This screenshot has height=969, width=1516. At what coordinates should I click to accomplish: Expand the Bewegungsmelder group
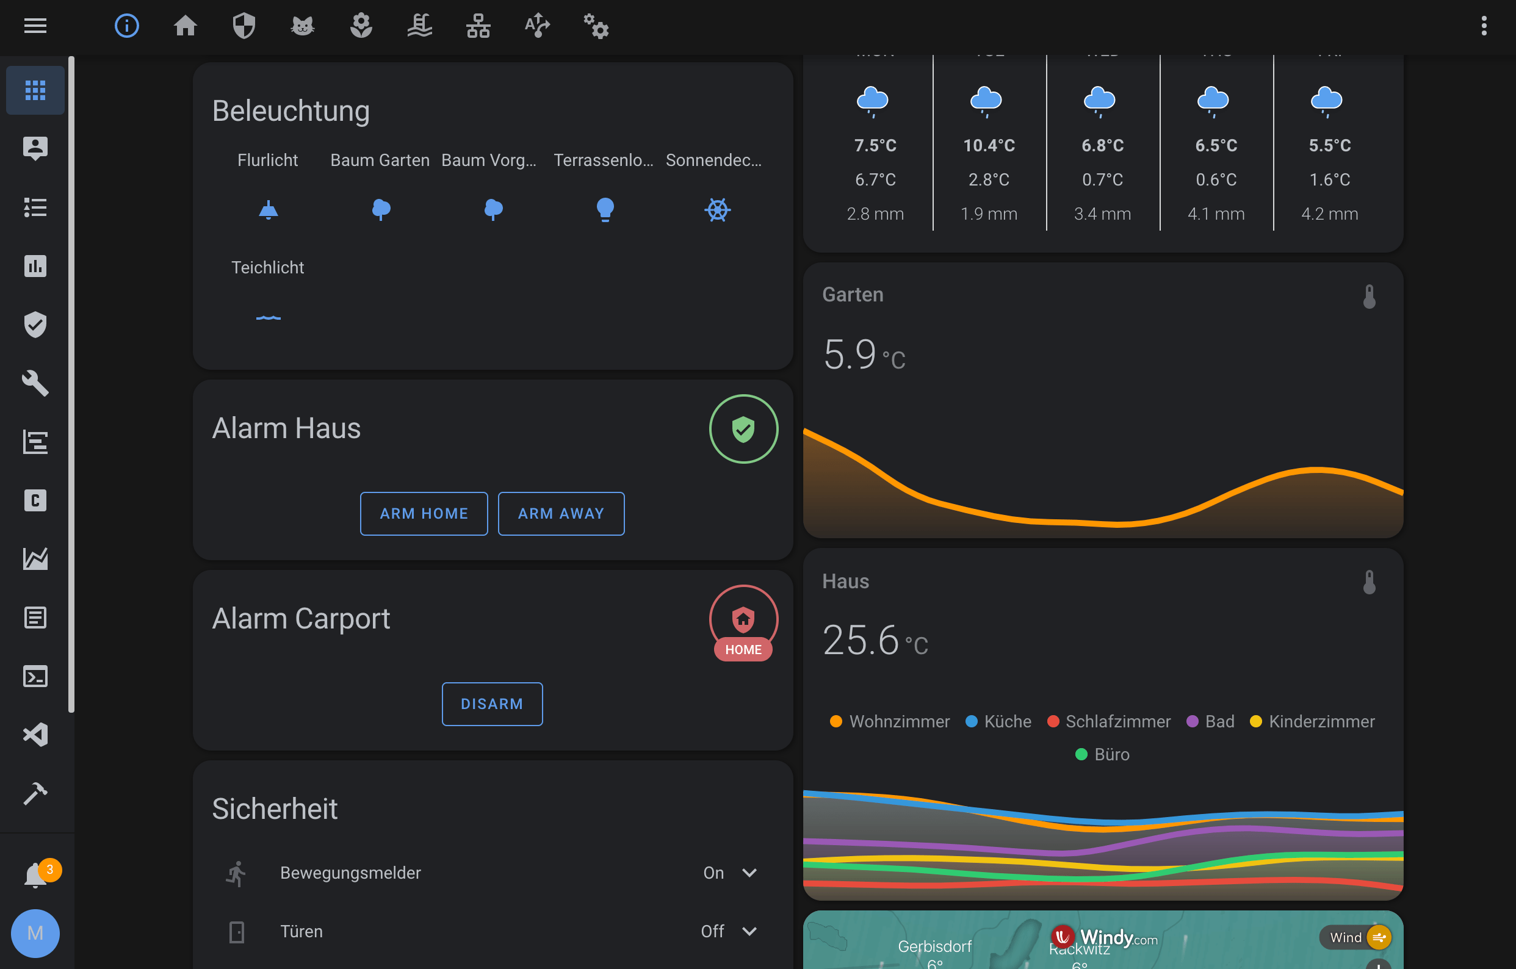click(749, 873)
